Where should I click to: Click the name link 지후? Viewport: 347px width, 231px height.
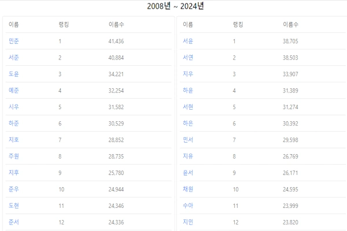14,173
